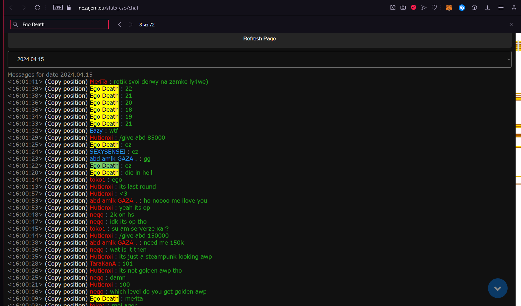Toggle the VPN badge in address bar
The image size is (521, 306).
coord(58,8)
